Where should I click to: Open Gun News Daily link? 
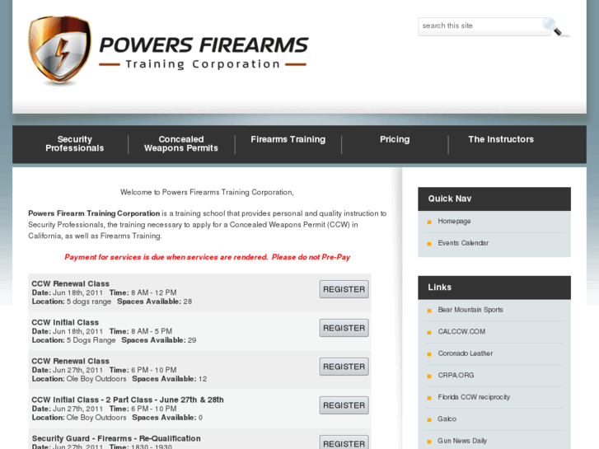click(x=462, y=441)
